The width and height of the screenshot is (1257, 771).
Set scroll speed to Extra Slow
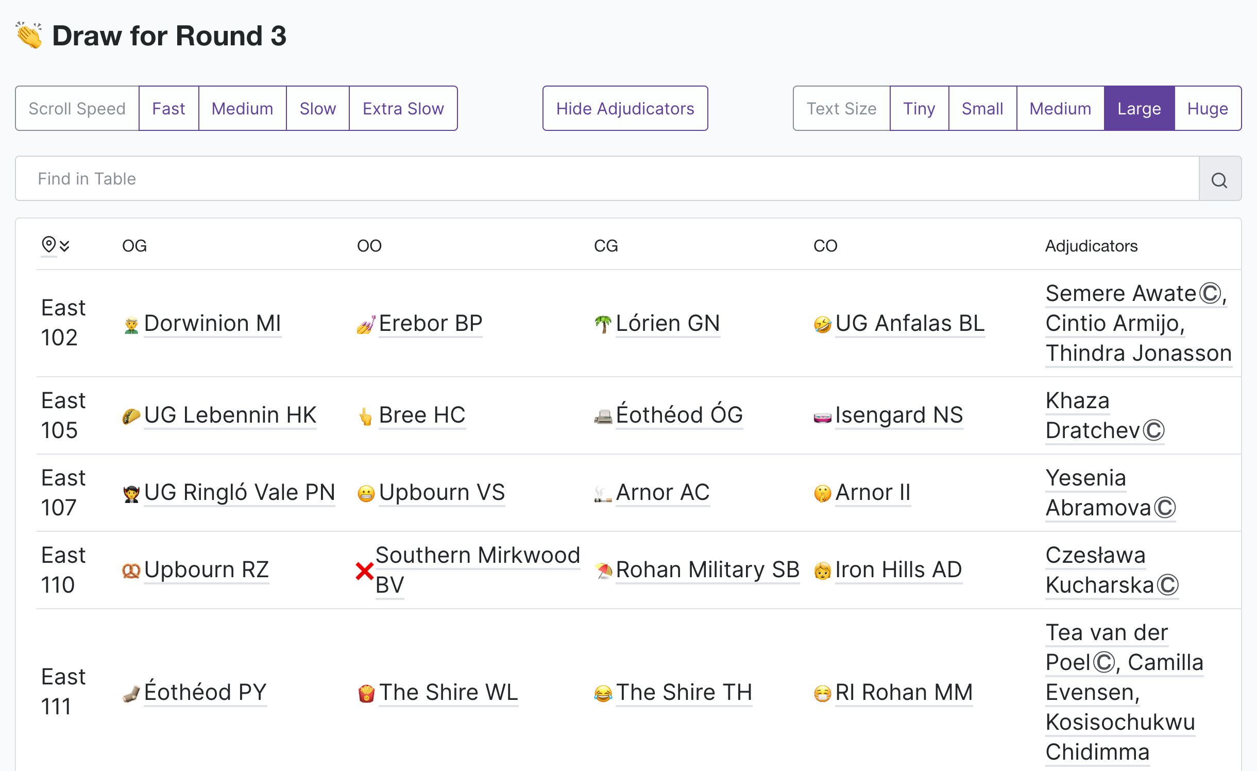[x=403, y=108]
